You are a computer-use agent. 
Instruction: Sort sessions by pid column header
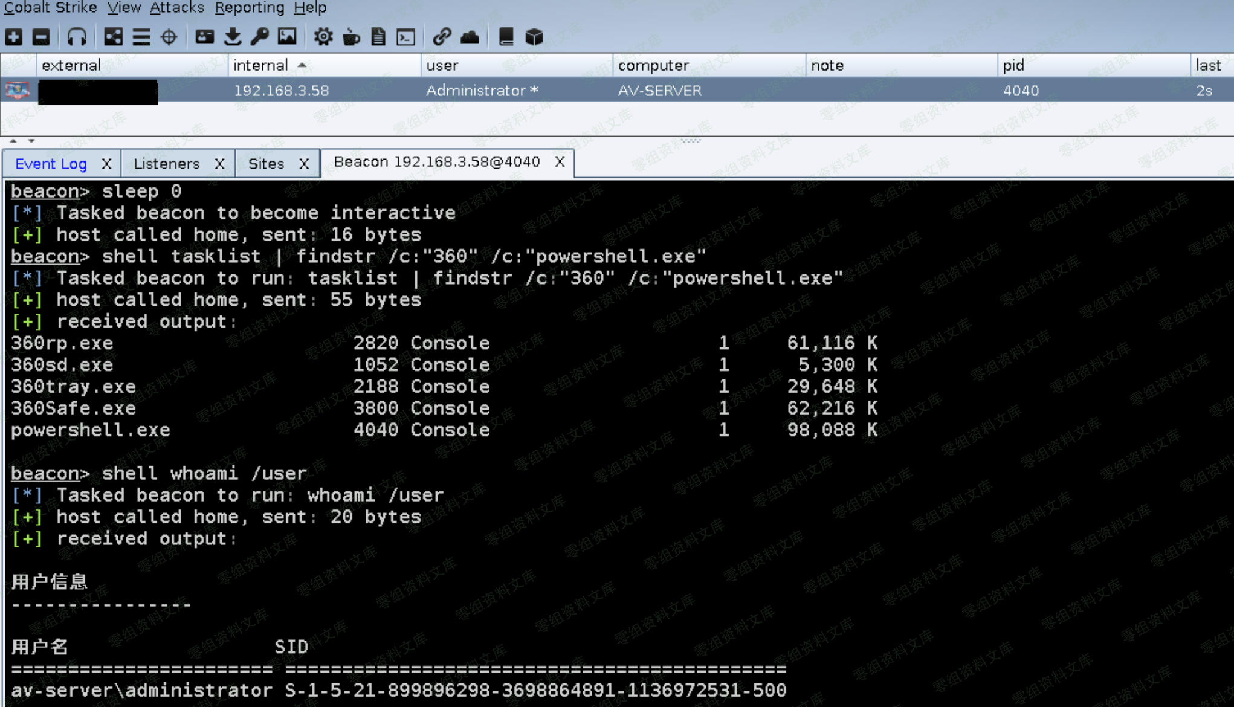[x=1013, y=65]
